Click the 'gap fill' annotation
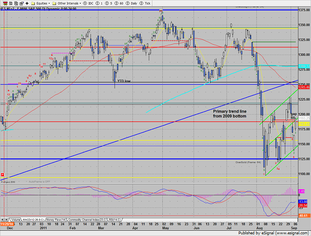This screenshot has height=236, width=311. tap(294, 116)
